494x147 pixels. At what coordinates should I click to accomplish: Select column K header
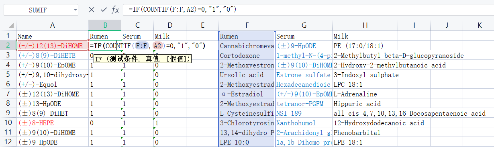480,25
